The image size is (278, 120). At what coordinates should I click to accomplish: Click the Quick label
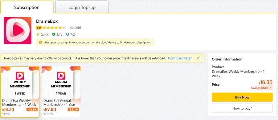pos(44,35)
